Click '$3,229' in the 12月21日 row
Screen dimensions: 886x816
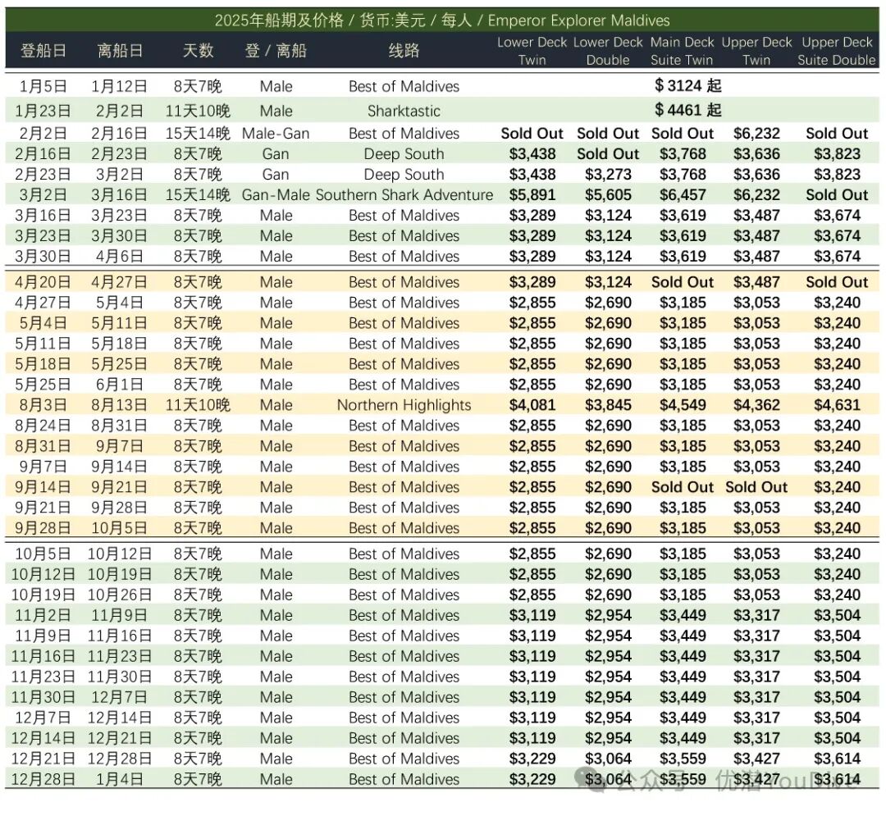532,759
